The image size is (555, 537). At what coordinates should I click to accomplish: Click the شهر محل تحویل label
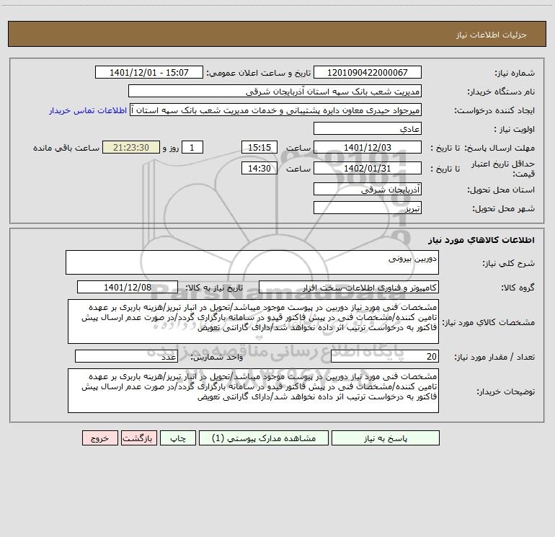coord(504,208)
